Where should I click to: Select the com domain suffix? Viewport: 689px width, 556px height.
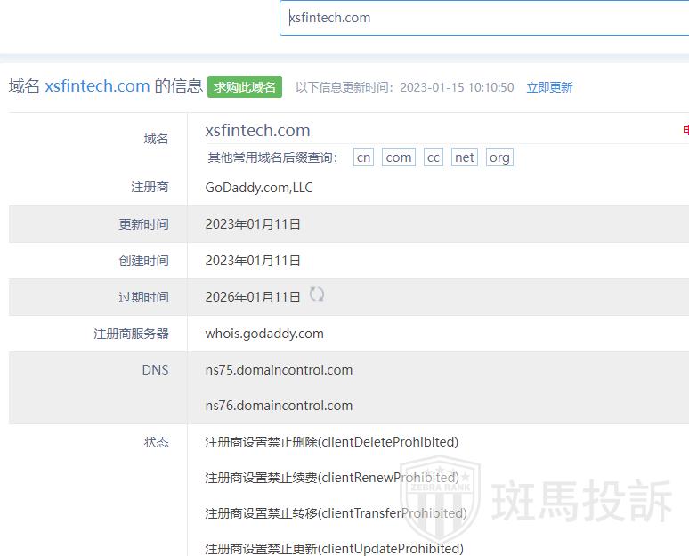pyautogui.click(x=399, y=157)
